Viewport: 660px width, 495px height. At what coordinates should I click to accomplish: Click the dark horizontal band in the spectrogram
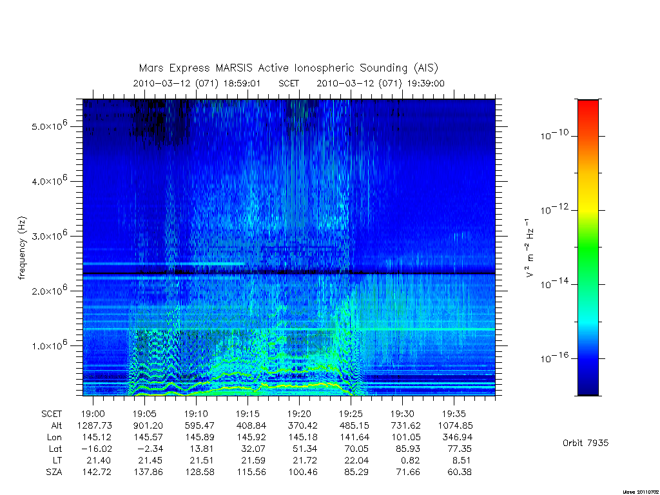pos(289,273)
